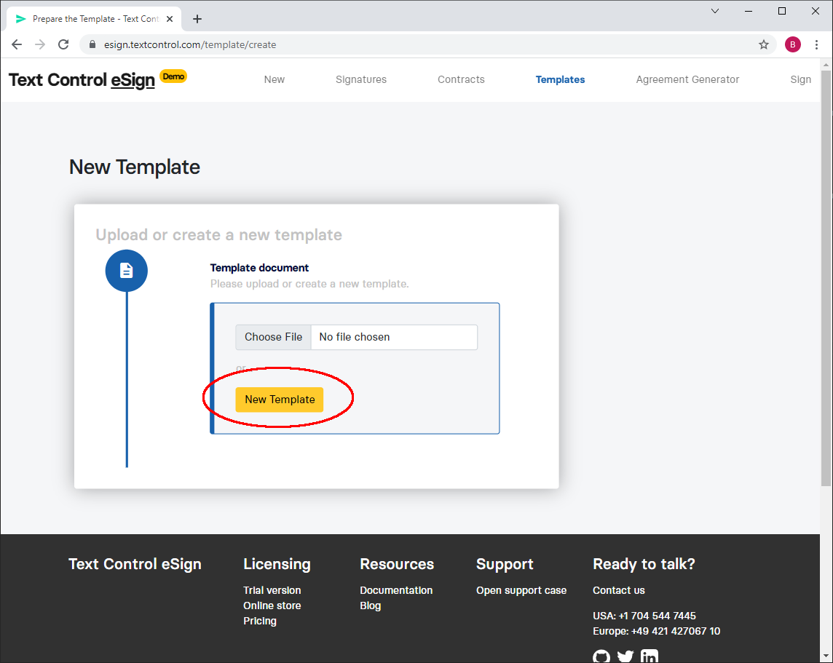This screenshot has height=663, width=833.
Task: Open the LinkedIn footer icon
Action: [650, 656]
